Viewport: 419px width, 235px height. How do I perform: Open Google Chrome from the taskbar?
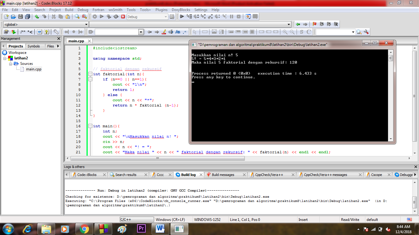[84, 229]
